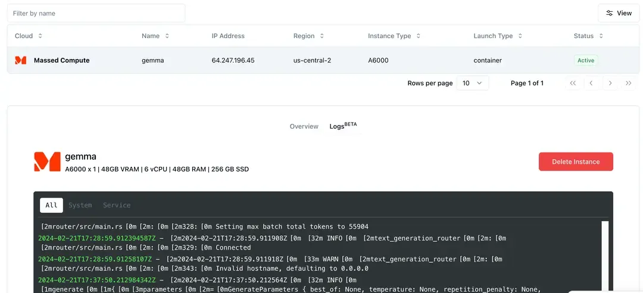Jump to the last page

coord(629,83)
